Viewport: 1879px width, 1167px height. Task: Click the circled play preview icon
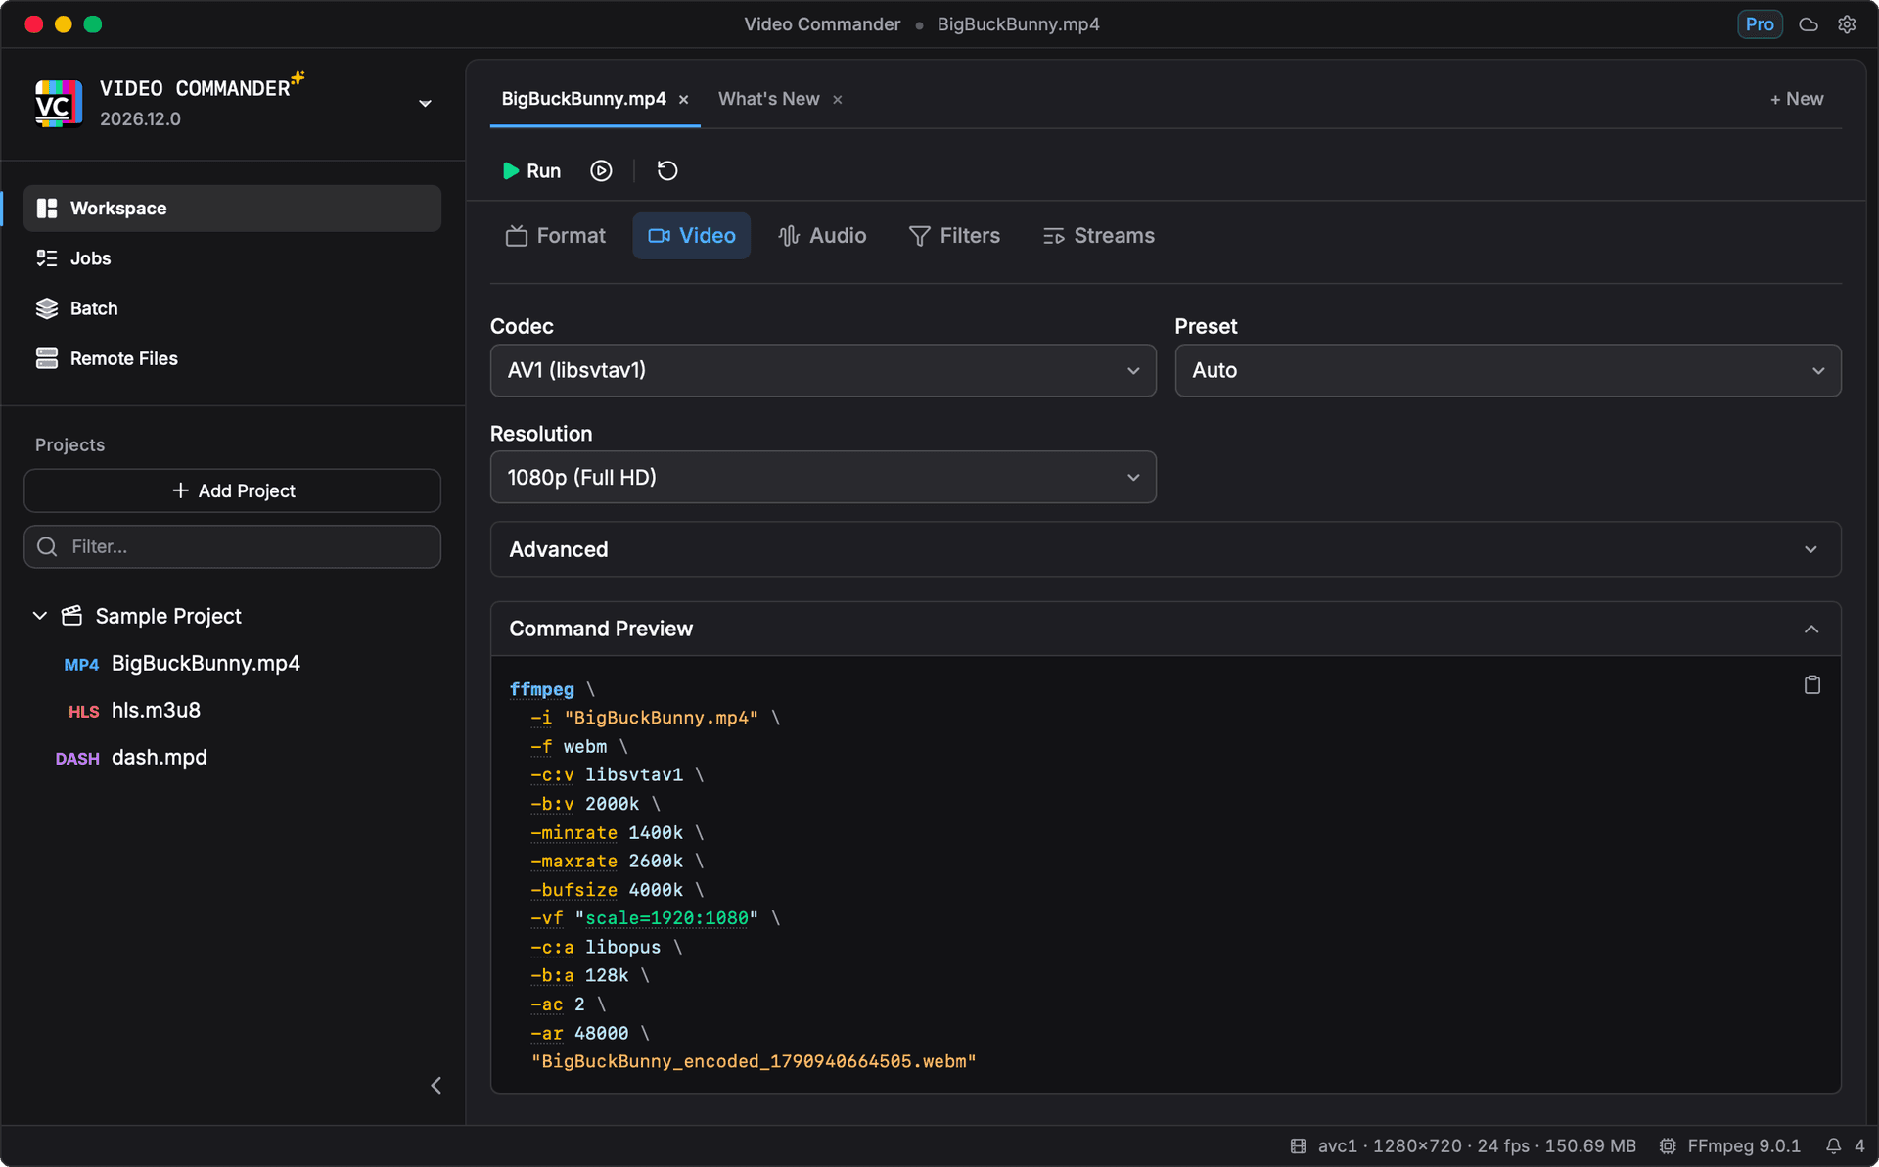[x=601, y=171]
